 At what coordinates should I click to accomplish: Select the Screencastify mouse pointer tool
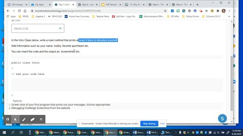click(15, 119)
